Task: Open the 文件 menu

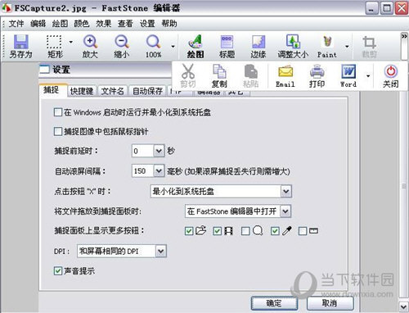Action: [x=16, y=24]
